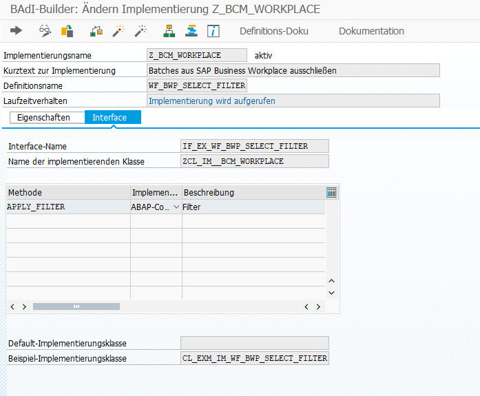Click the Beispiel-Implementierungsklasse field CL_EXM_IM_WF_BWP_SELECT_FILTER
The image size is (480, 396).
click(x=255, y=358)
